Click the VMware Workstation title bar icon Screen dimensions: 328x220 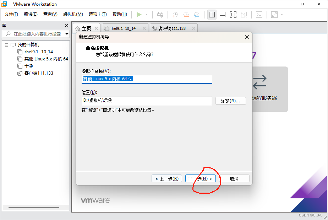(x=4, y=4)
